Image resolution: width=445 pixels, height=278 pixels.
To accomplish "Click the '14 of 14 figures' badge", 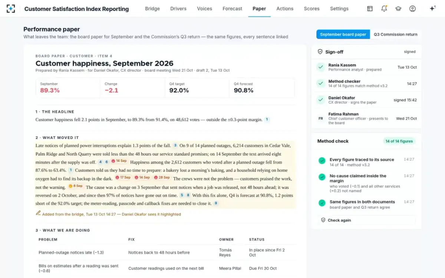I will point(399,141).
